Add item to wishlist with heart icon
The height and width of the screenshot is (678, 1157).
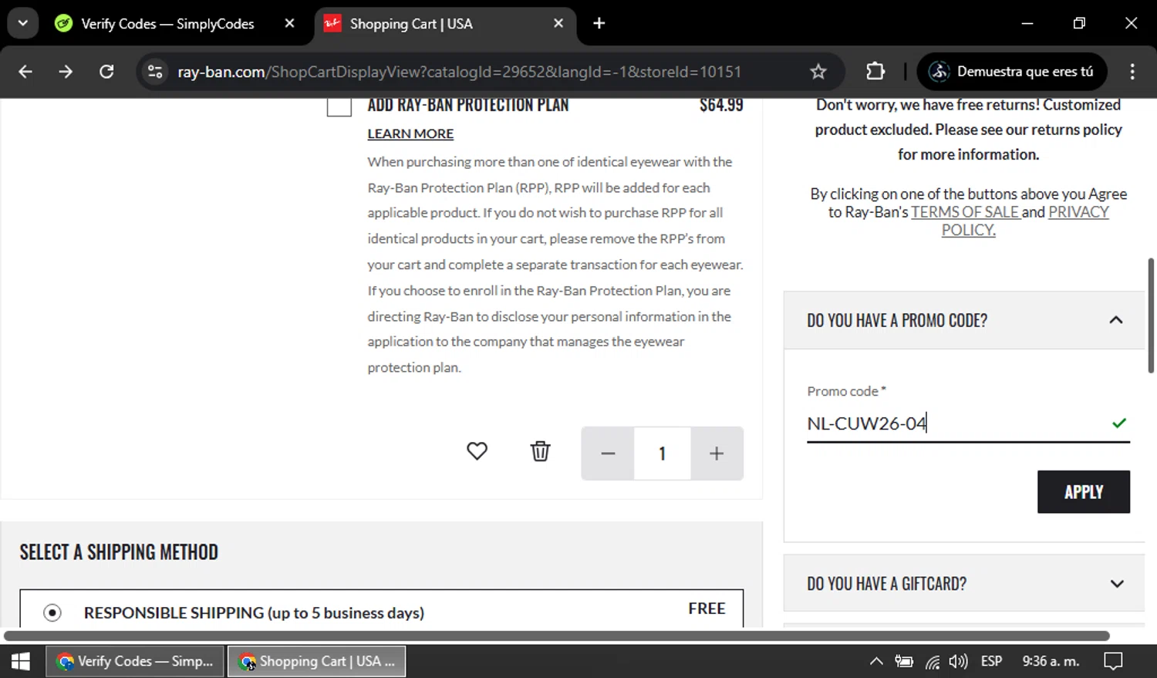click(x=477, y=451)
